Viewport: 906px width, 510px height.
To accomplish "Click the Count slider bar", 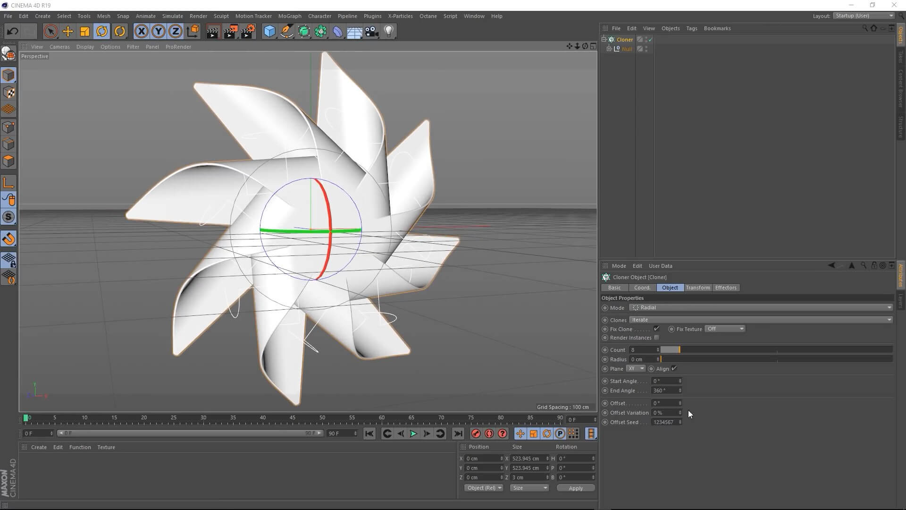I will pos(776,349).
